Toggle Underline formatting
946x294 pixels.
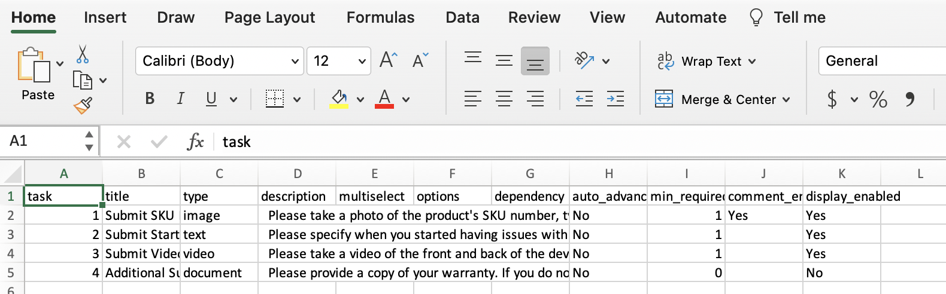[x=211, y=99]
